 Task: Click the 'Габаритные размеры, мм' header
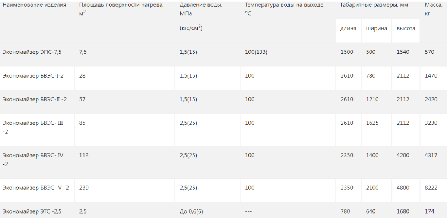pyautogui.click(x=375, y=5)
